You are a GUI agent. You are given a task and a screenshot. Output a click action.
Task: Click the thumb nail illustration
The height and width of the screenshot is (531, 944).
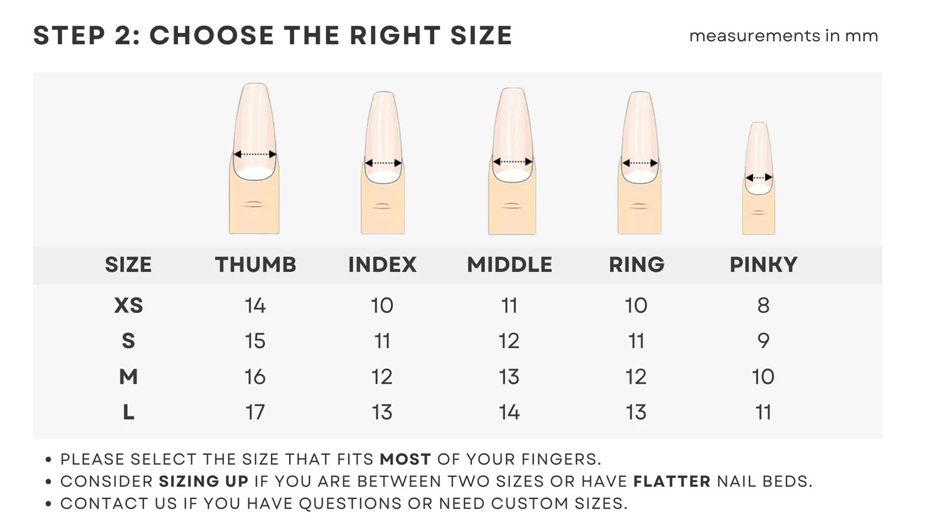coord(254,158)
